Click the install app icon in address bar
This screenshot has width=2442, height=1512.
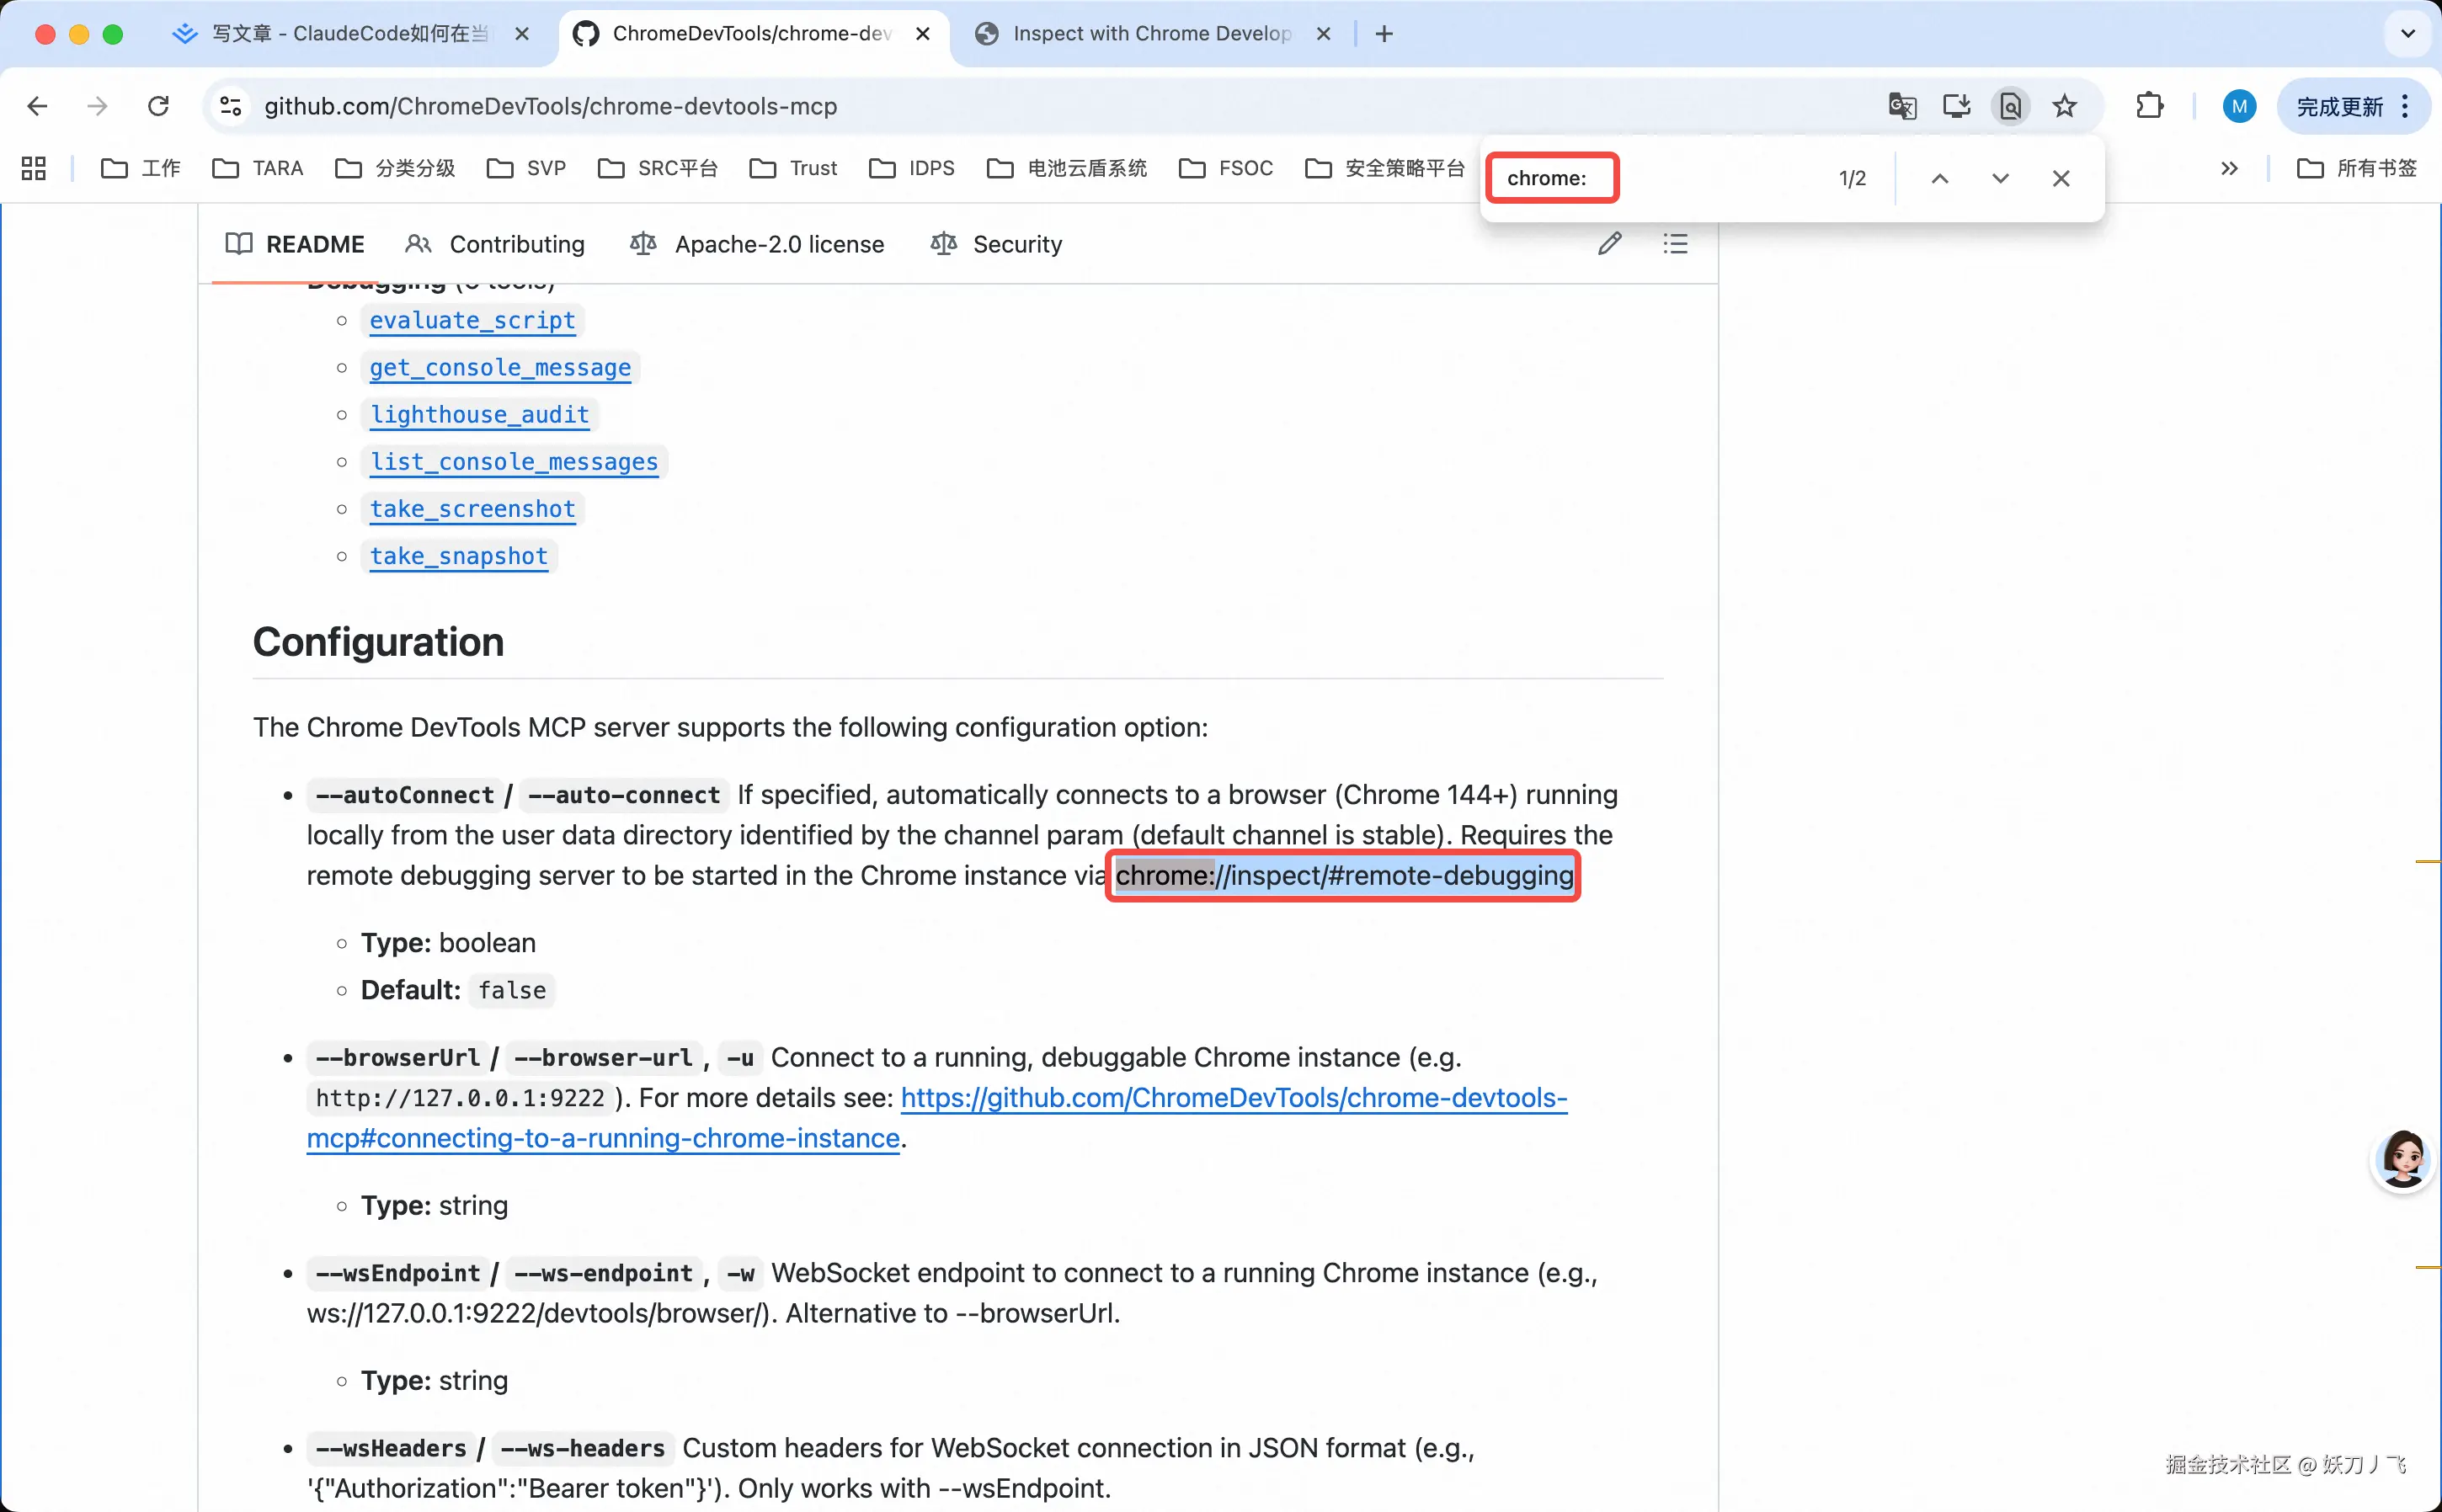point(1956,106)
